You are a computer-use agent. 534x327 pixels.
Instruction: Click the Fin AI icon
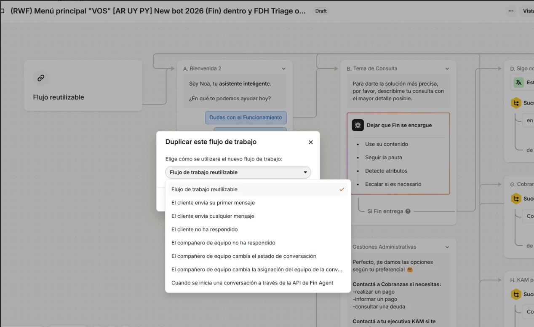[x=358, y=125]
